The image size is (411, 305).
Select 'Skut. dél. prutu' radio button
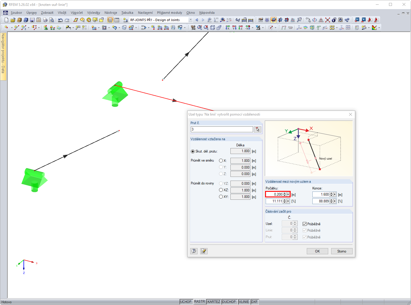(x=193, y=151)
